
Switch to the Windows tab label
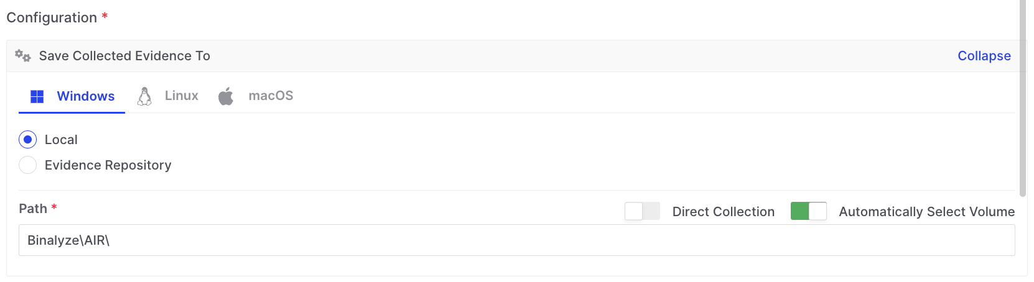85,96
